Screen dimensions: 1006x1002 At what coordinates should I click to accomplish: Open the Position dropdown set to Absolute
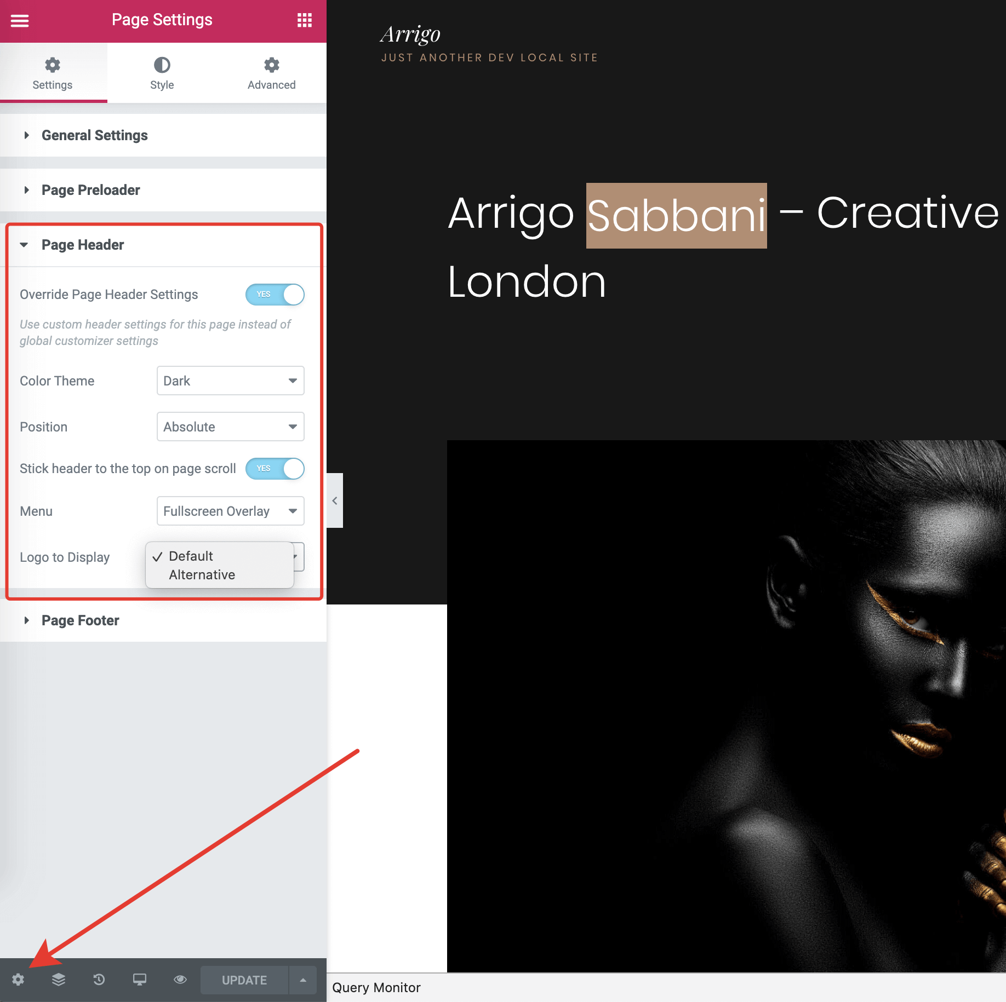230,427
